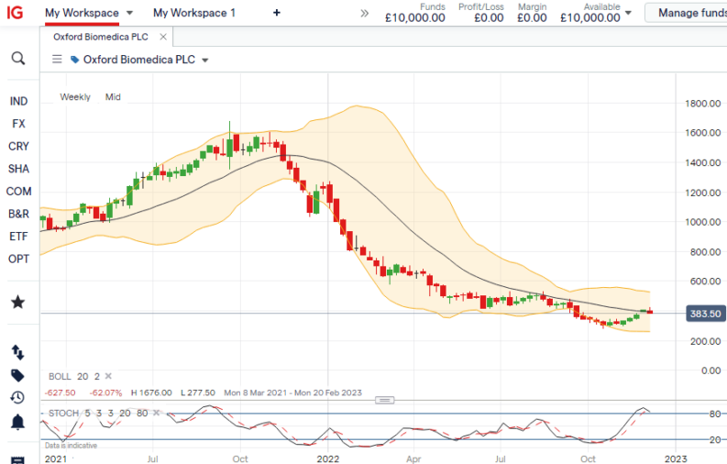Viewport: 727px width, 464px height.
Task: Open the B&R bonds and rates category
Action: click(x=18, y=215)
